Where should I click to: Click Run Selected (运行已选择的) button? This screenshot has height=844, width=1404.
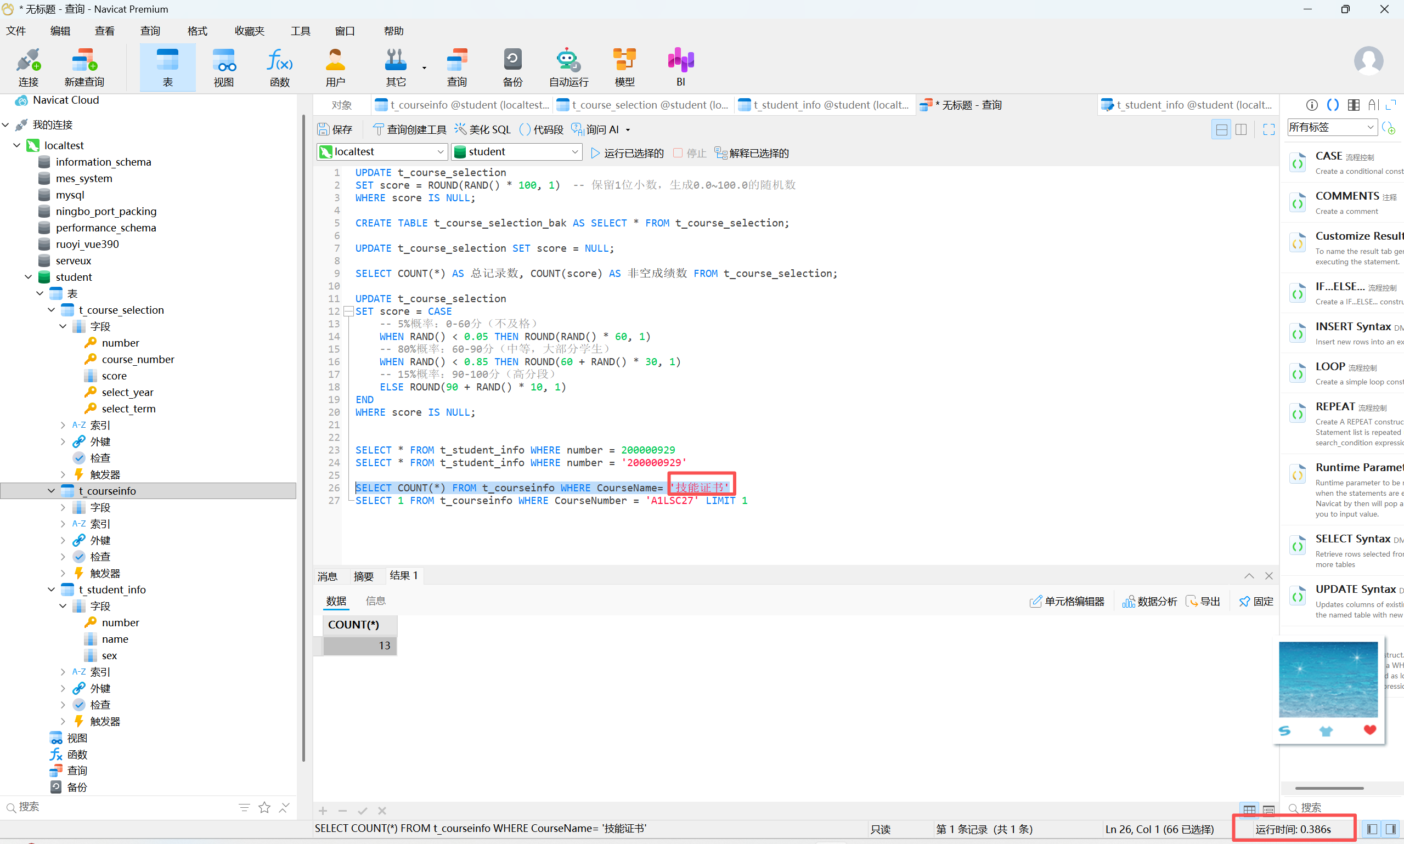coord(627,153)
